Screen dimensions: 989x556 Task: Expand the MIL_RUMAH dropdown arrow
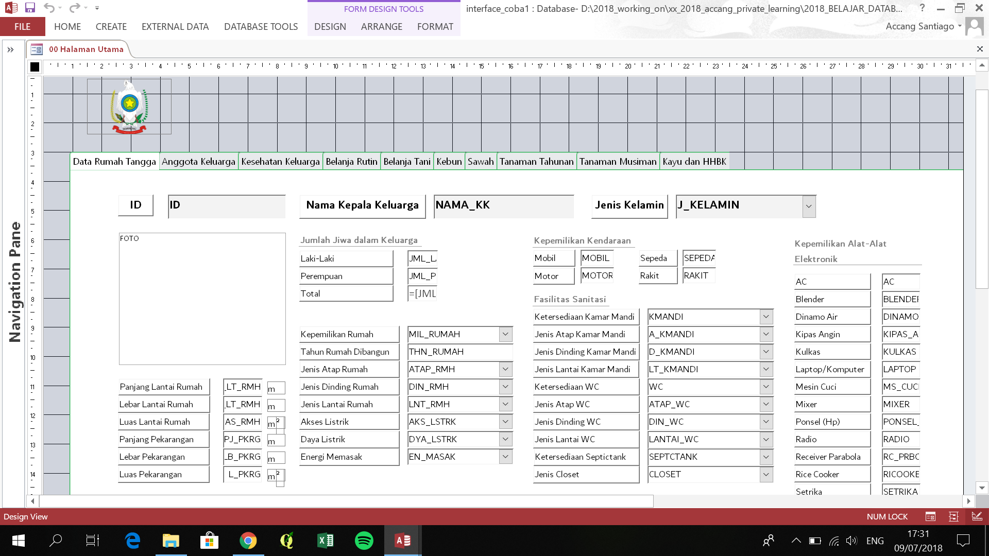point(506,334)
